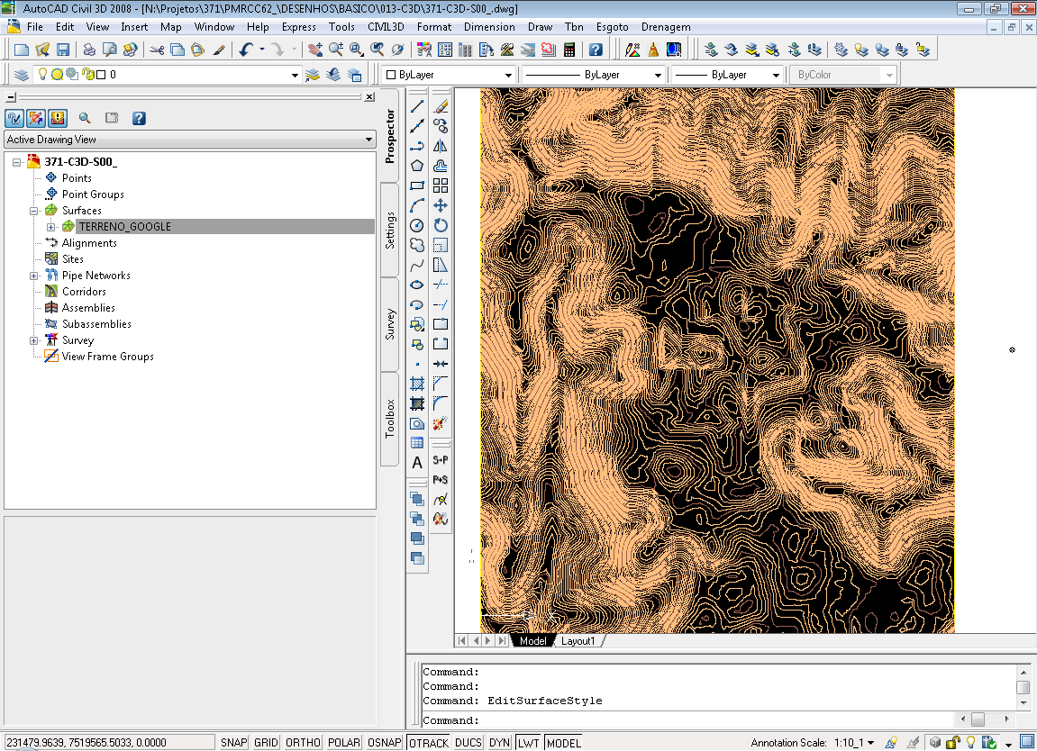This screenshot has width=1037, height=751.
Task: Click the MODEL status bar button
Action: click(563, 743)
